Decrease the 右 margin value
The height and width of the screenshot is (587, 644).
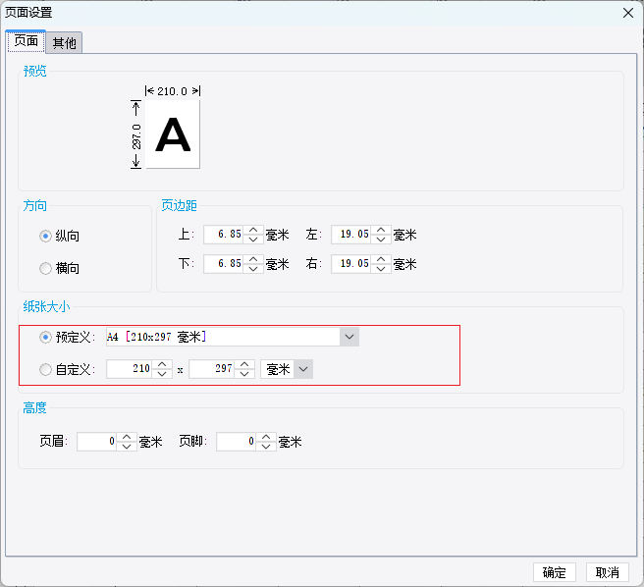[381, 269]
